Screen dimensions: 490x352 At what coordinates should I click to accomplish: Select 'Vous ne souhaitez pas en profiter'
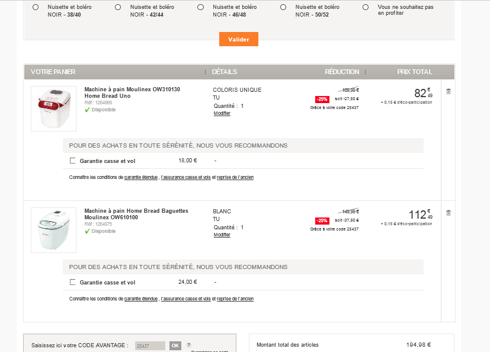(366, 8)
